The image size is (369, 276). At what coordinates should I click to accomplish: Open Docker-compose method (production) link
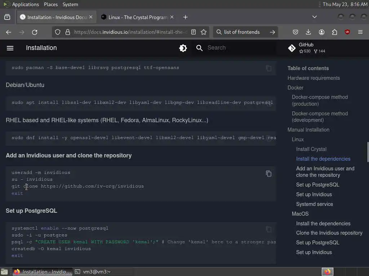coord(320,101)
